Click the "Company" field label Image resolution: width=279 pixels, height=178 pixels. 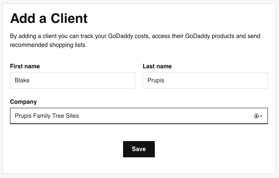23,102
